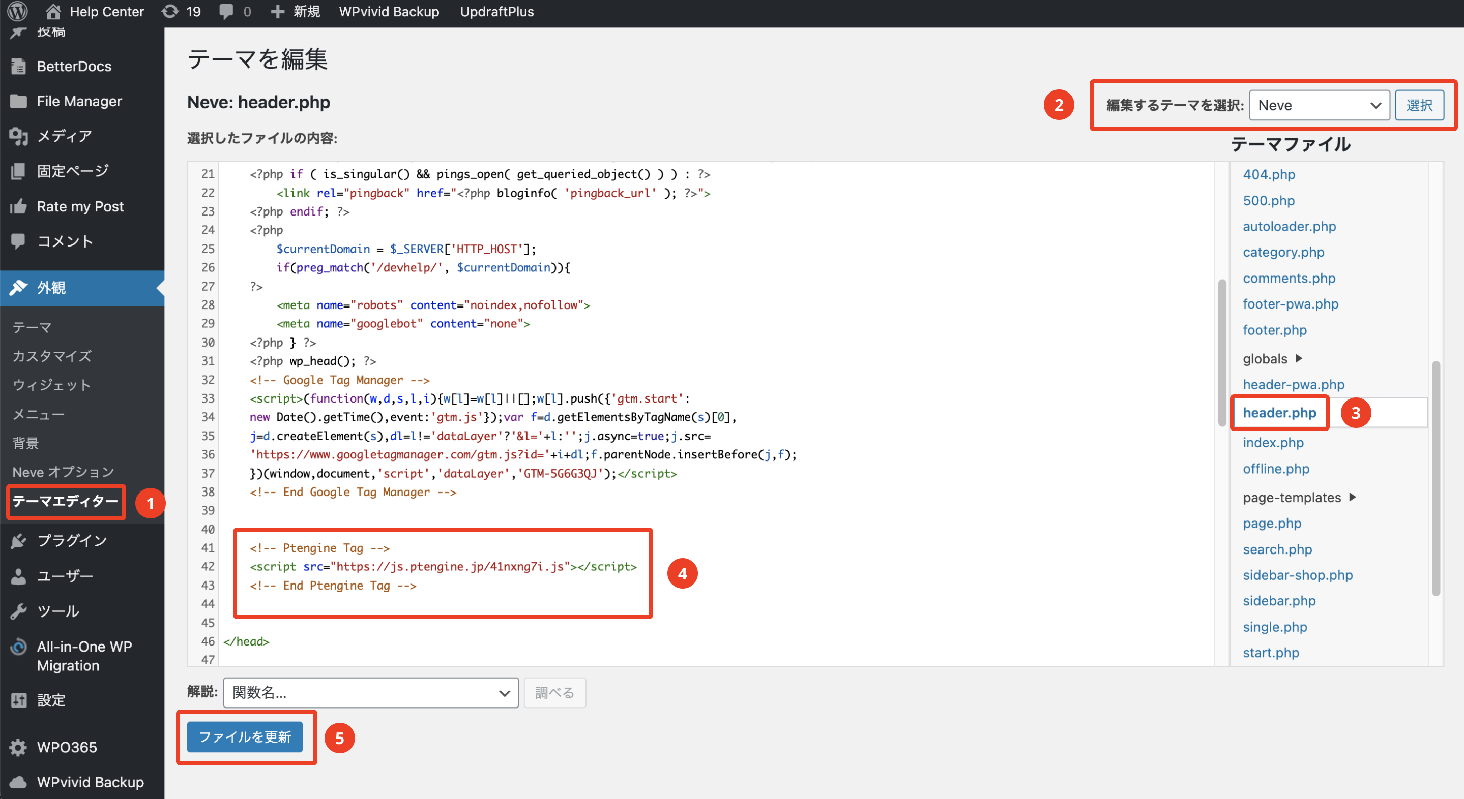Click line number 40 in gutter
This screenshot has width=1464, height=799.
pyautogui.click(x=208, y=529)
